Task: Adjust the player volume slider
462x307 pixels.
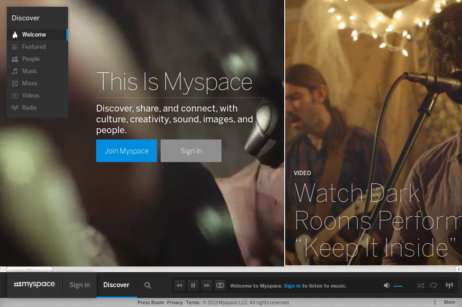Action: (x=402, y=286)
